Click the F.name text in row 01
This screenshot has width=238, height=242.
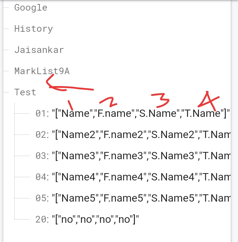(x=114, y=114)
